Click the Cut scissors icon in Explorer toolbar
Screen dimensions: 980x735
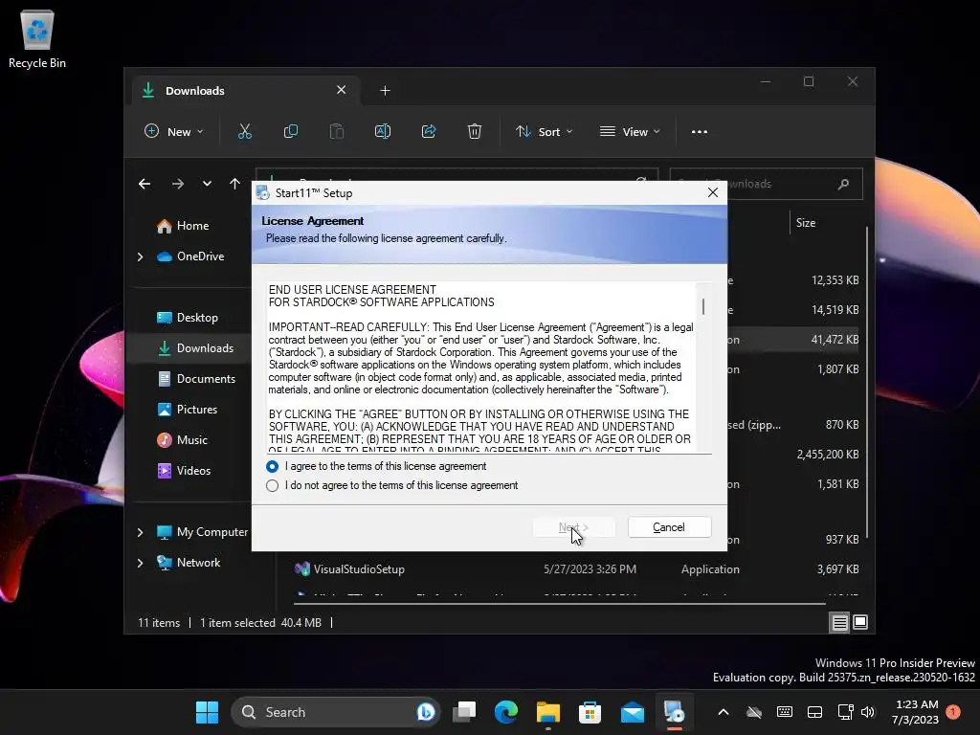pyautogui.click(x=244, y=132)
